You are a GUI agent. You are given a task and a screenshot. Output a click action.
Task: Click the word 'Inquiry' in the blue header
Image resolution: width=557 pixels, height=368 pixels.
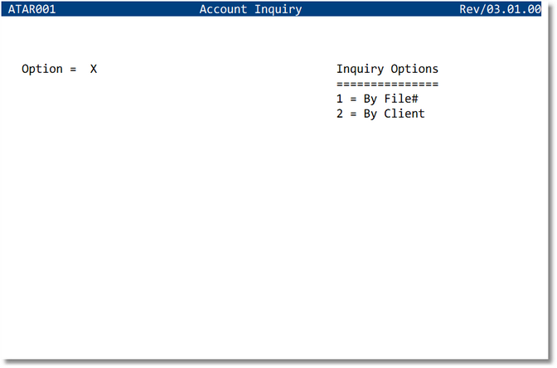click(x=278, y=9)
